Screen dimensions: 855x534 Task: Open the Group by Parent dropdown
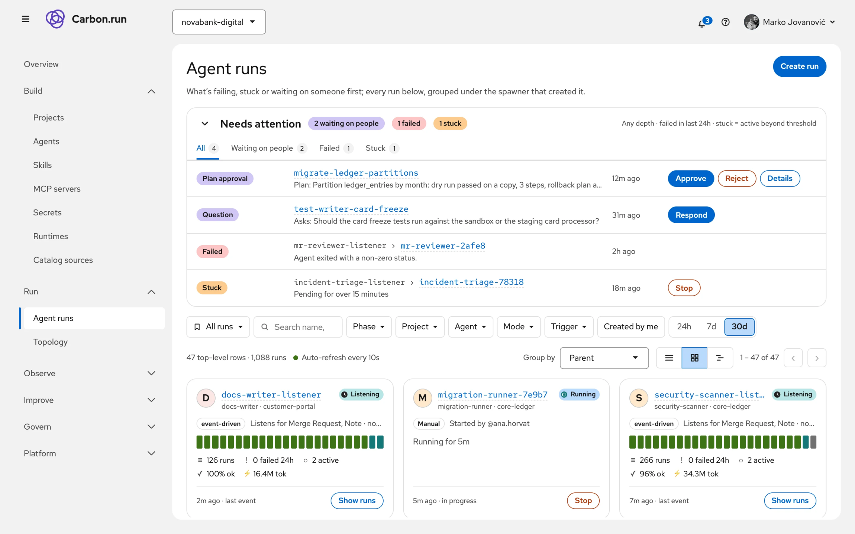point(604,358)
